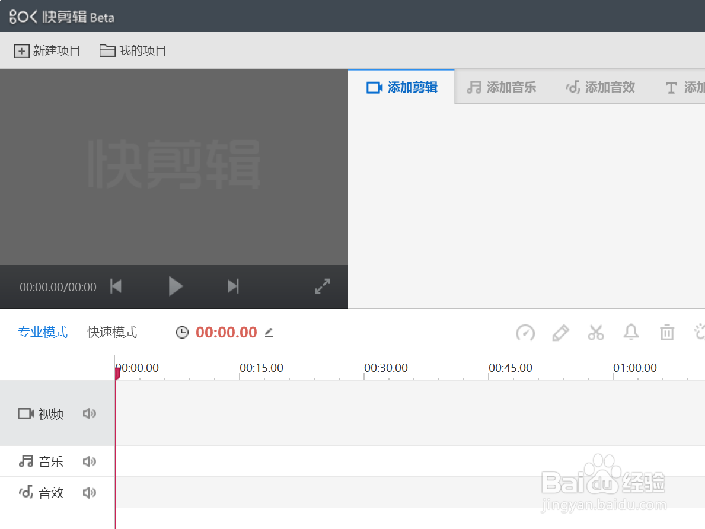Switch to the 添加剪辑 tab

401,87
